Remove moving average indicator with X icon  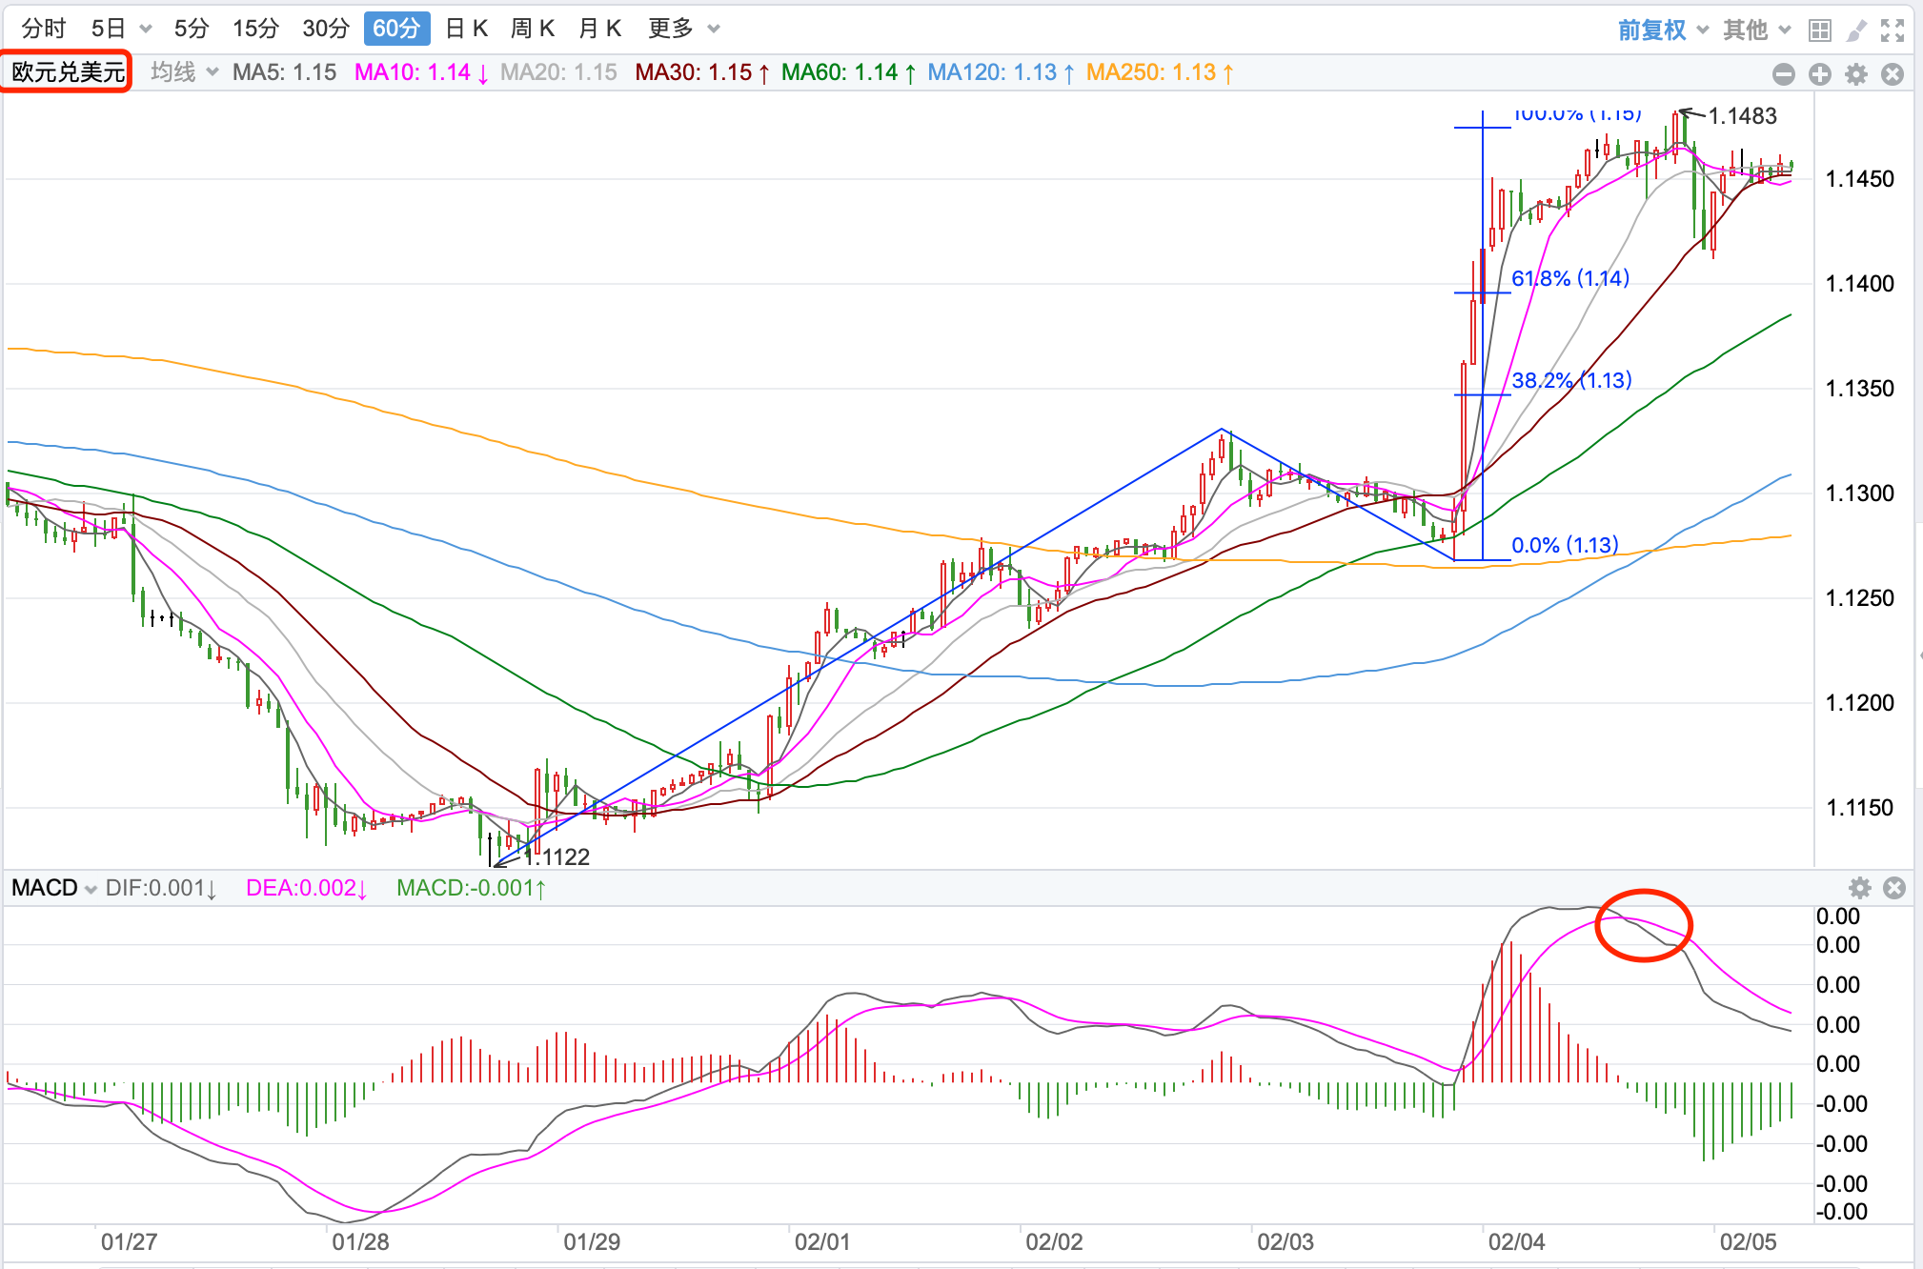(1893, 74)
